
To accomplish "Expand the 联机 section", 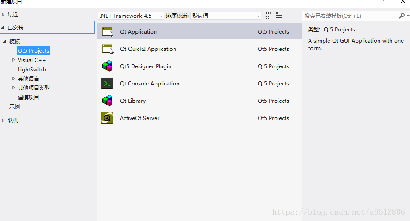I will (3, 120).
